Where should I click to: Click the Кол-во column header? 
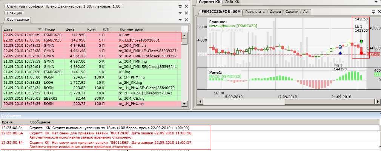[93, 29]
